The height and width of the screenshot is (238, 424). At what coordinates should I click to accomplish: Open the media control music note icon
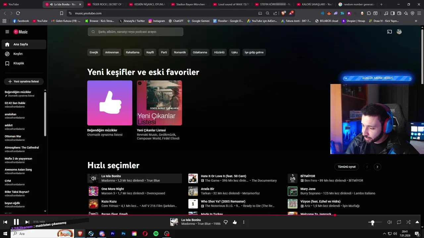pyautogui.click(x=386, y=13)
